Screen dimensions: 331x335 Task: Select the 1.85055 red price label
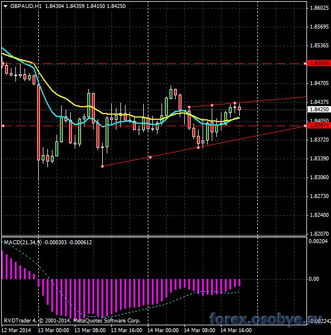tap(319, 63)
